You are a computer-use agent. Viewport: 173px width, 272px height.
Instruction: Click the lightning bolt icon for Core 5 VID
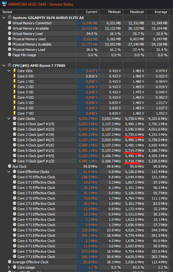[15, 103]
